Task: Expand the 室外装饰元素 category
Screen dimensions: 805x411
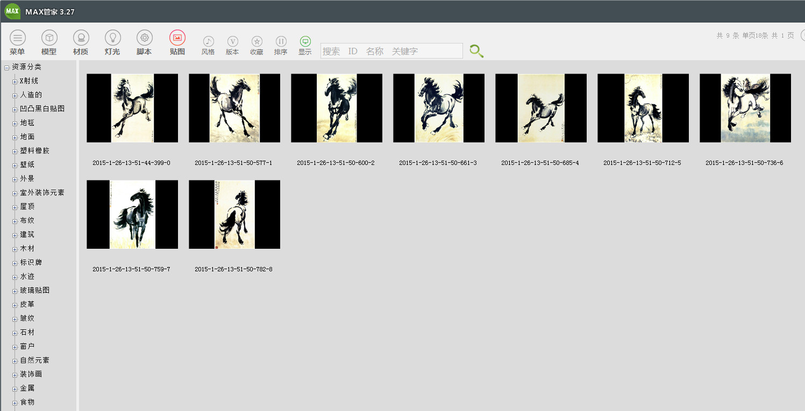Action: [x=15, y=193]
